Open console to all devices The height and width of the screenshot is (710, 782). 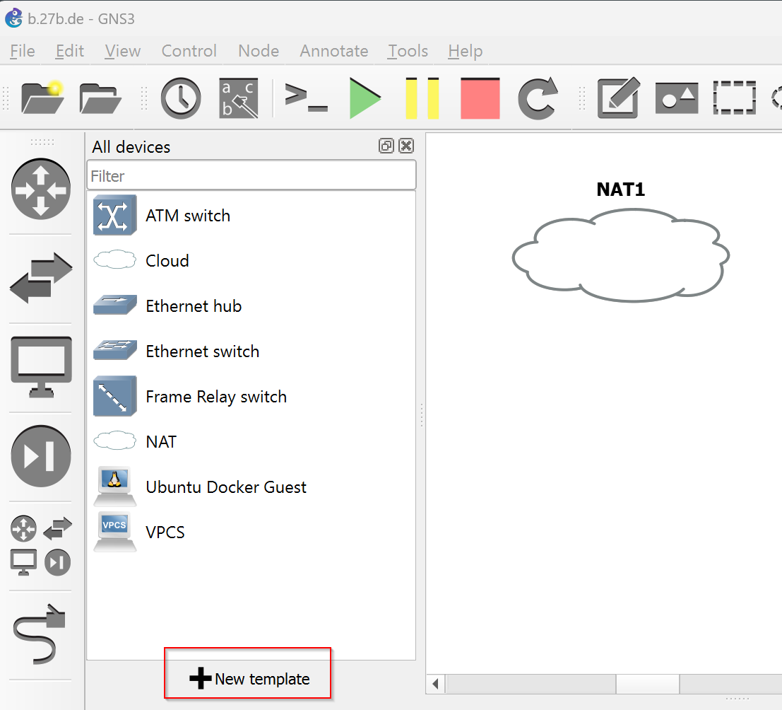click(x=306, y=98)
